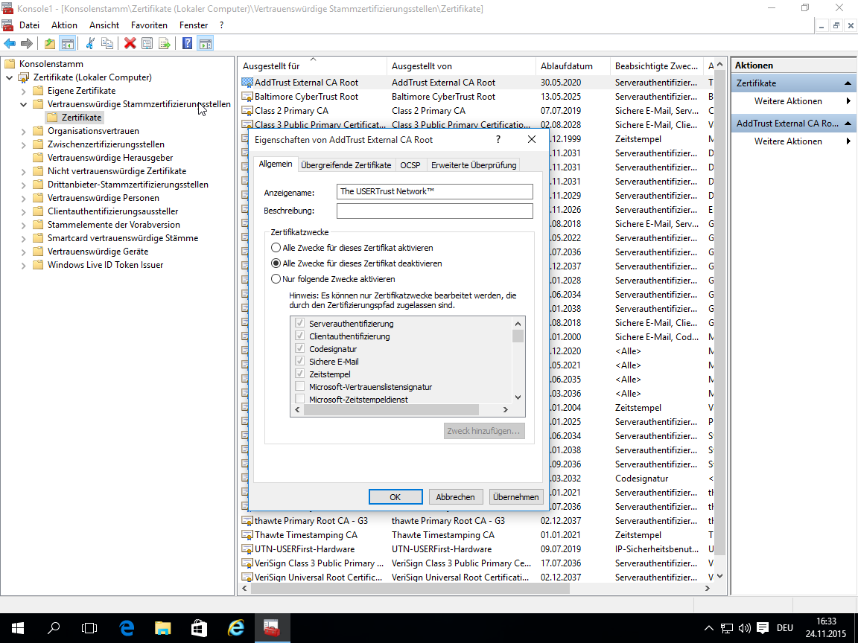Click the Übernehmen button
Viewport: 858px width, 643px height.
515,497
